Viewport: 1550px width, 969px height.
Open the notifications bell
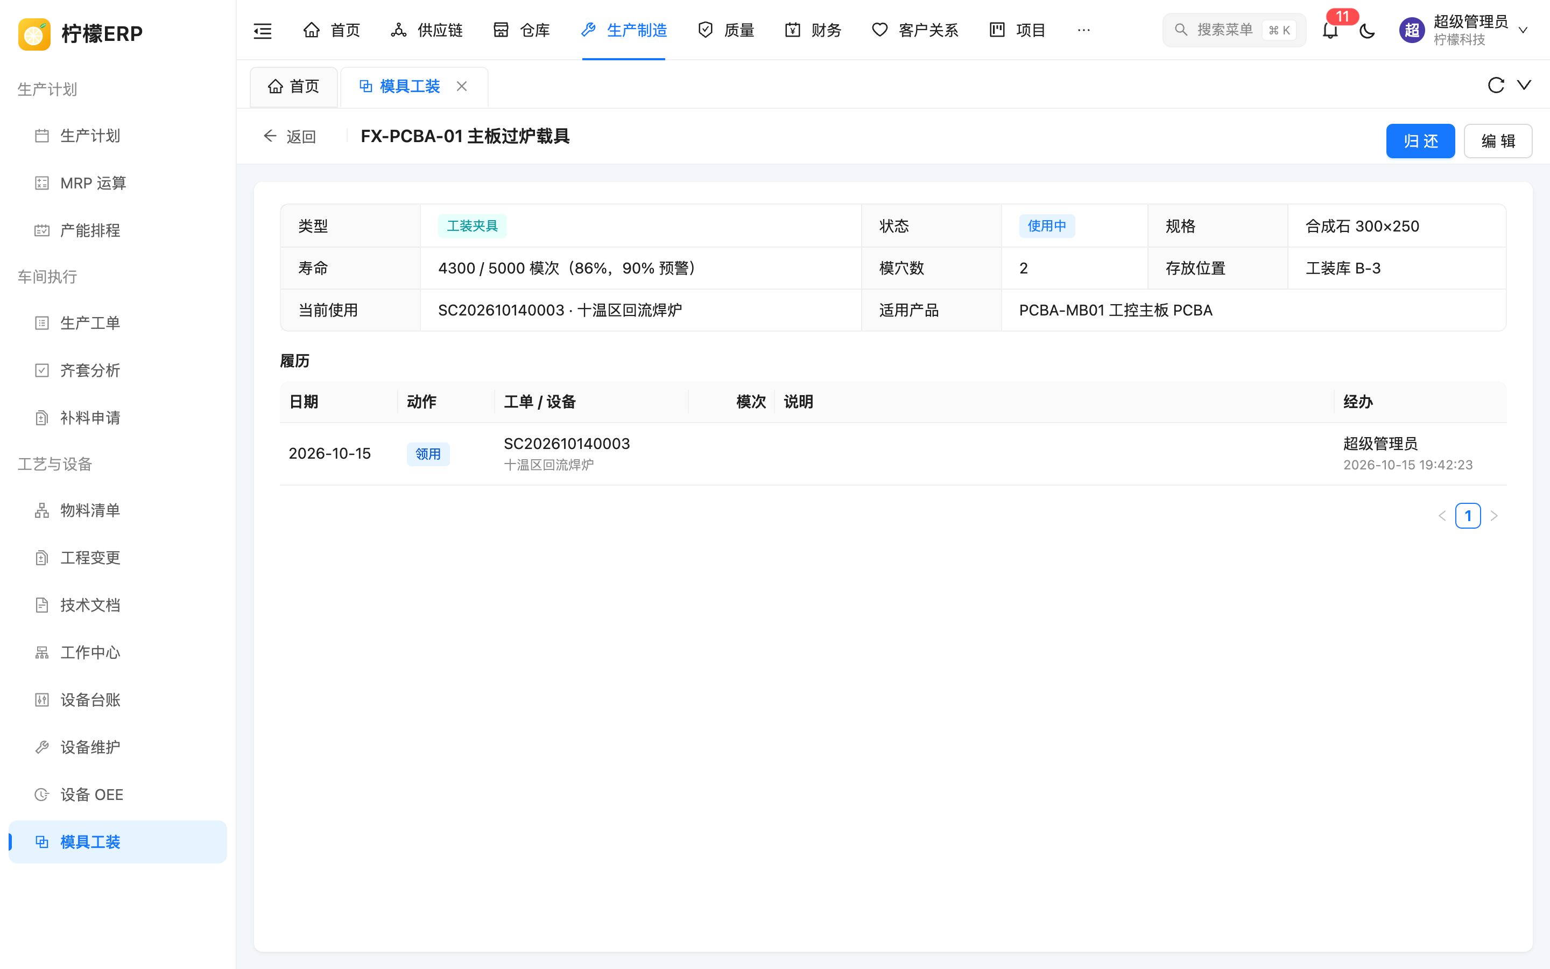(x=1330, y=30)
